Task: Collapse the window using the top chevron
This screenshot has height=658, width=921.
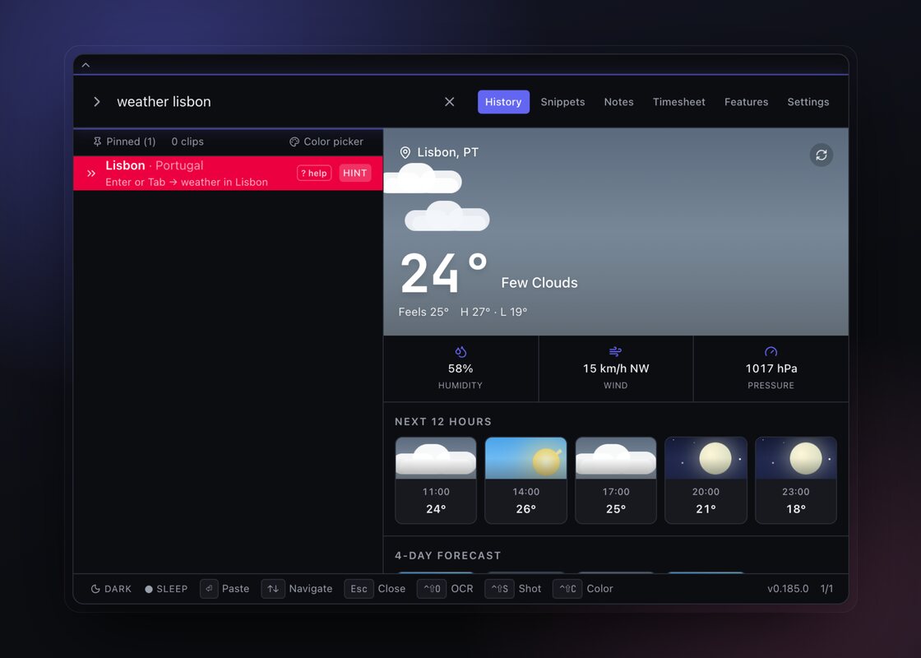Action: [86, 65]
